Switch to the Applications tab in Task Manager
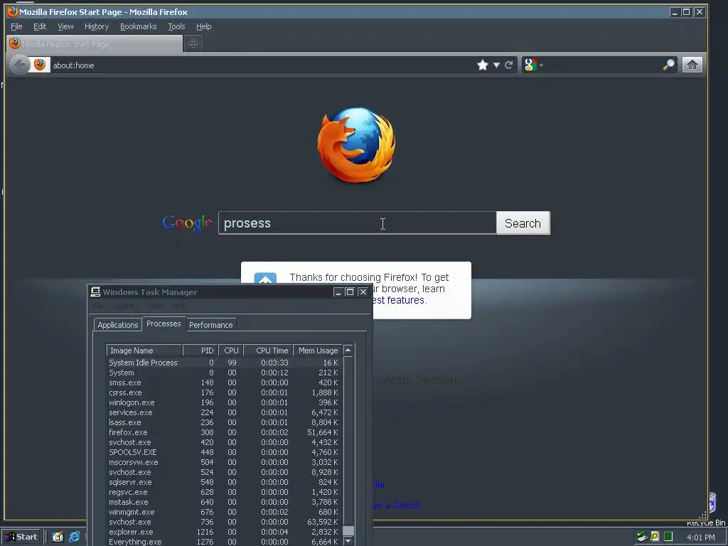The image size is (728, 546). pyautogui.click(x=117, y=324)
